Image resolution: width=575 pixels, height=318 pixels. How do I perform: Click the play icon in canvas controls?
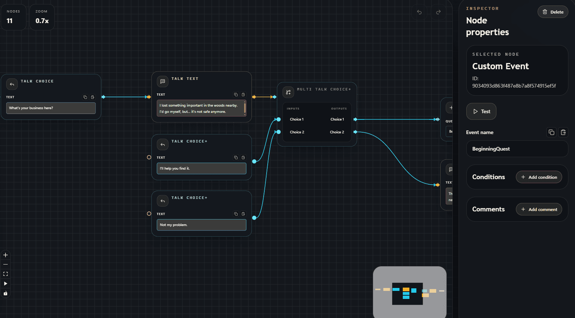coord(6,284)
